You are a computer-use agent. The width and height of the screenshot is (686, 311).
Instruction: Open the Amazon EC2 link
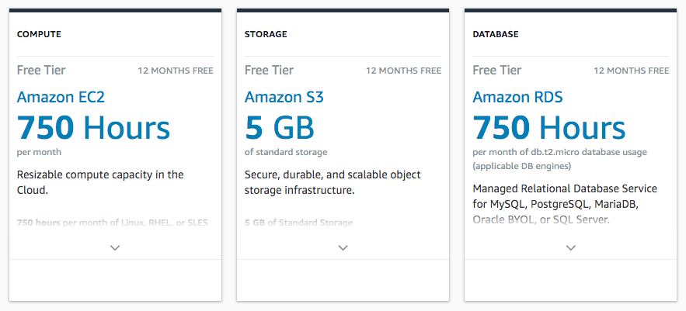[x=61, y=97]
